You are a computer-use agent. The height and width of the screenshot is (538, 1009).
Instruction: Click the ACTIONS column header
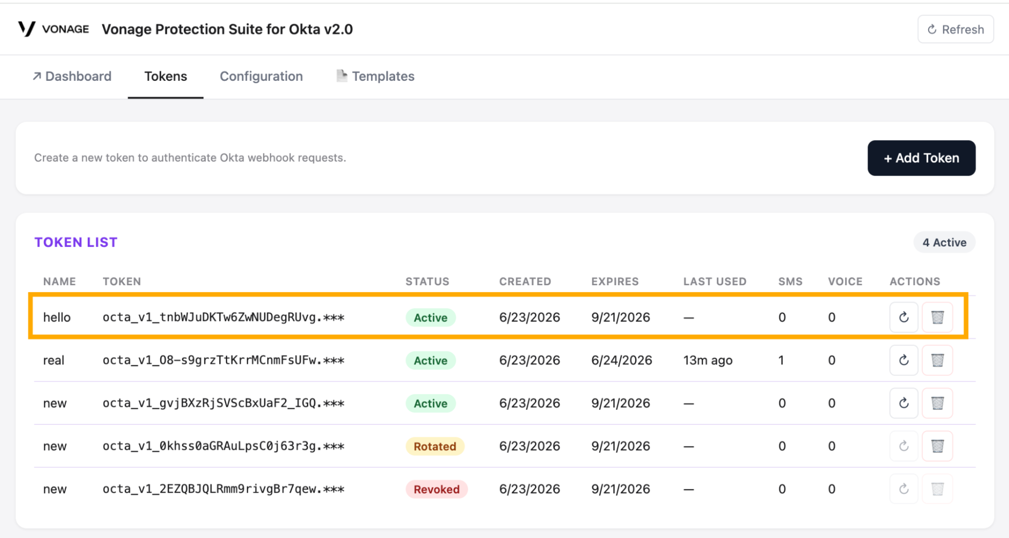(x=915, y=282)
